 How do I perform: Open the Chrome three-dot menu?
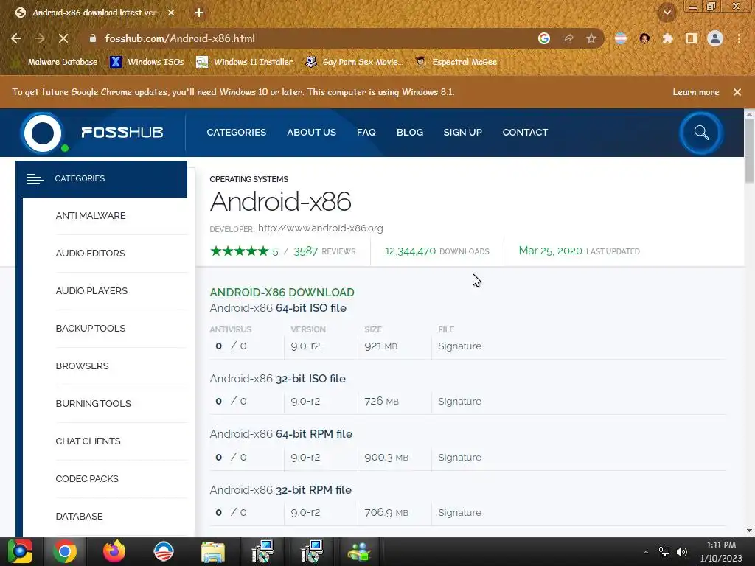(739, 38)
